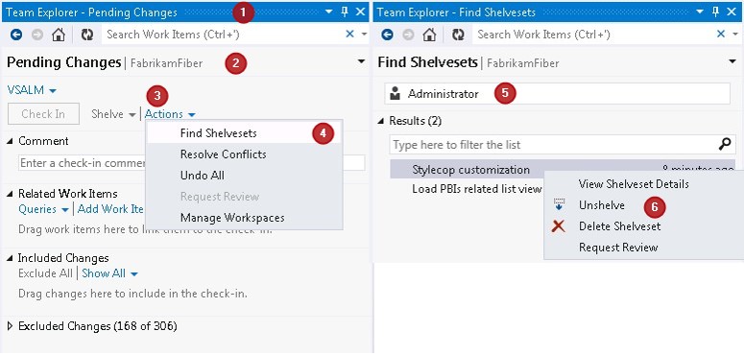Collapse the Results (2) section
This screenshot has width=744, height=355.
381,121
